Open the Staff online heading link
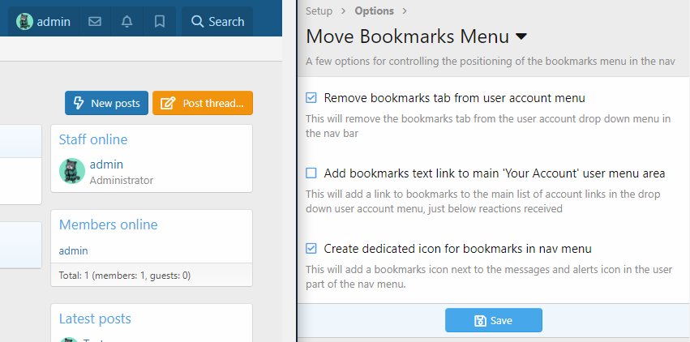The width and height of the screenshot is (690, 342). (92, 139)
